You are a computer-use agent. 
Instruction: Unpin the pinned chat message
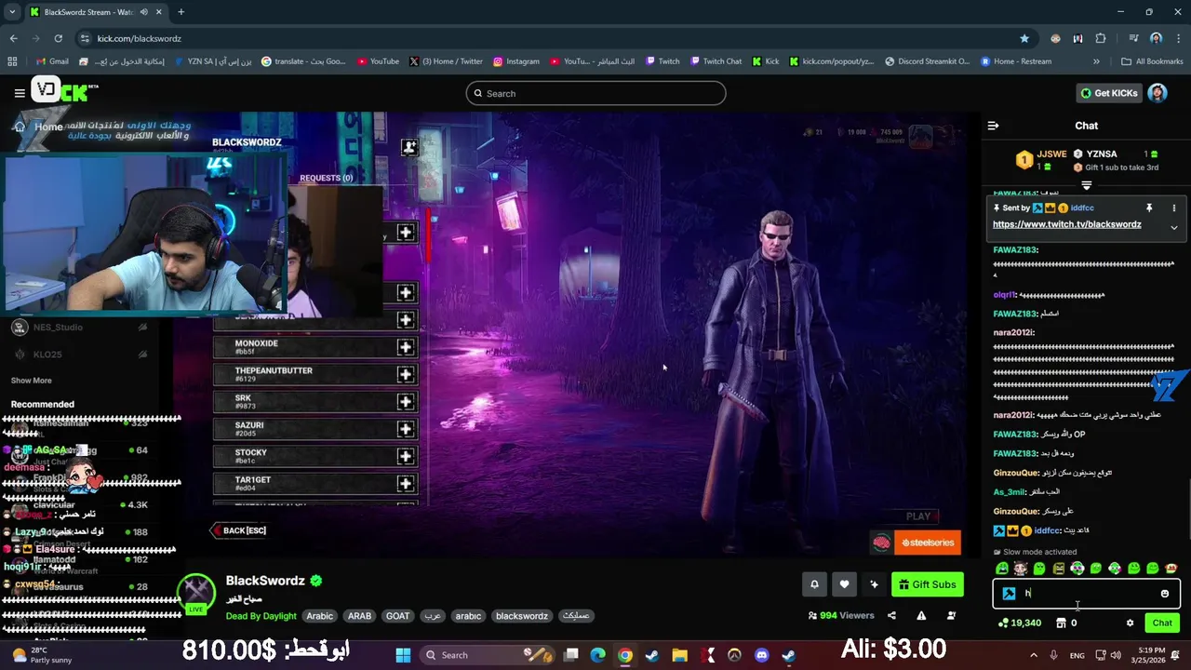1149,208
